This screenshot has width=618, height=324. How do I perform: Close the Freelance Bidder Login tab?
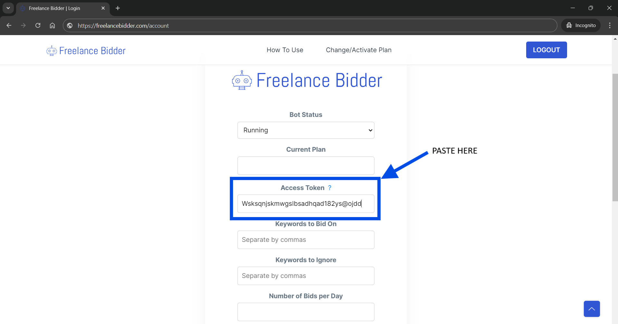pyautogui.click(x=103, y=8)
